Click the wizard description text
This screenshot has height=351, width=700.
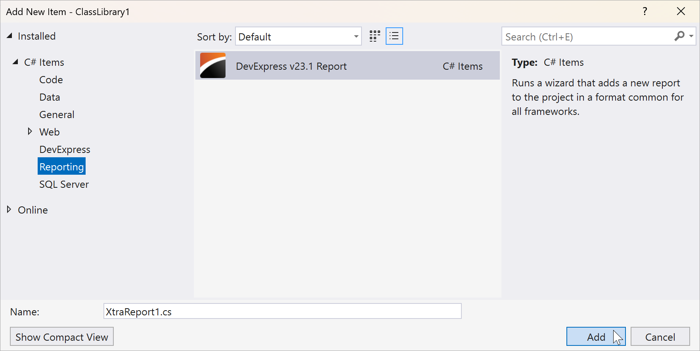pyautogui.click(x=598, y=97)
